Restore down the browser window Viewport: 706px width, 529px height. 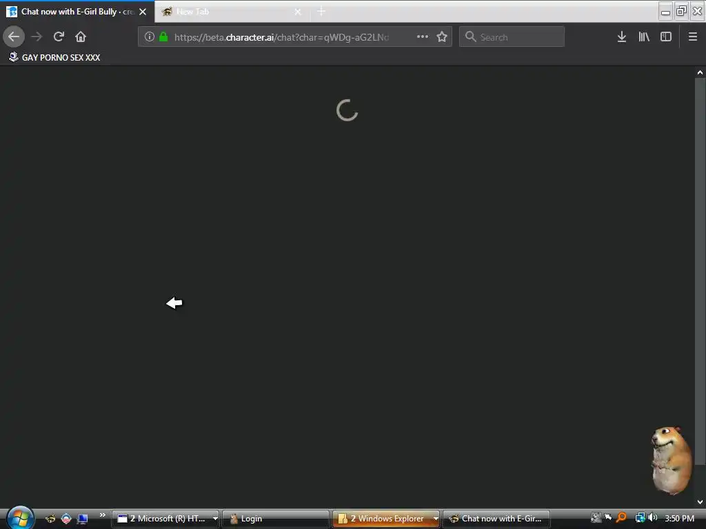coord(682,11)
